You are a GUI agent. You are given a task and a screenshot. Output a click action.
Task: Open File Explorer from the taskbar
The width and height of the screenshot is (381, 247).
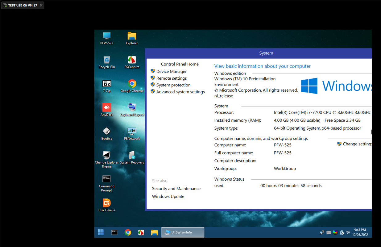pyautogui.click(x=154, y=232)
